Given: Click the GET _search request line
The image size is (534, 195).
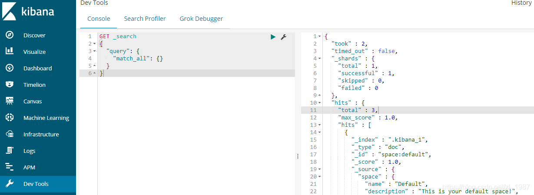Looking at the screenshot, I should coord(118,36).
